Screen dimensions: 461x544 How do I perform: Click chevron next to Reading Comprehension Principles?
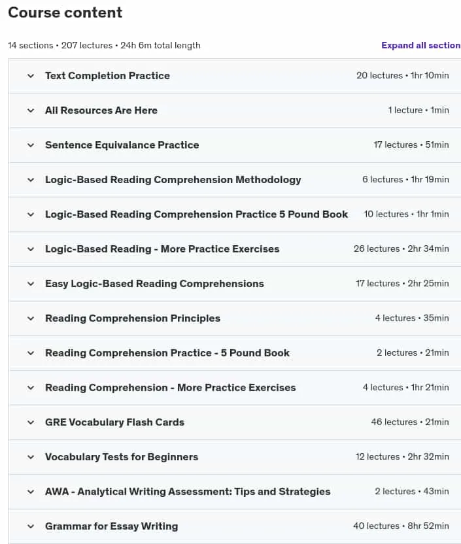tap(31, 318)
